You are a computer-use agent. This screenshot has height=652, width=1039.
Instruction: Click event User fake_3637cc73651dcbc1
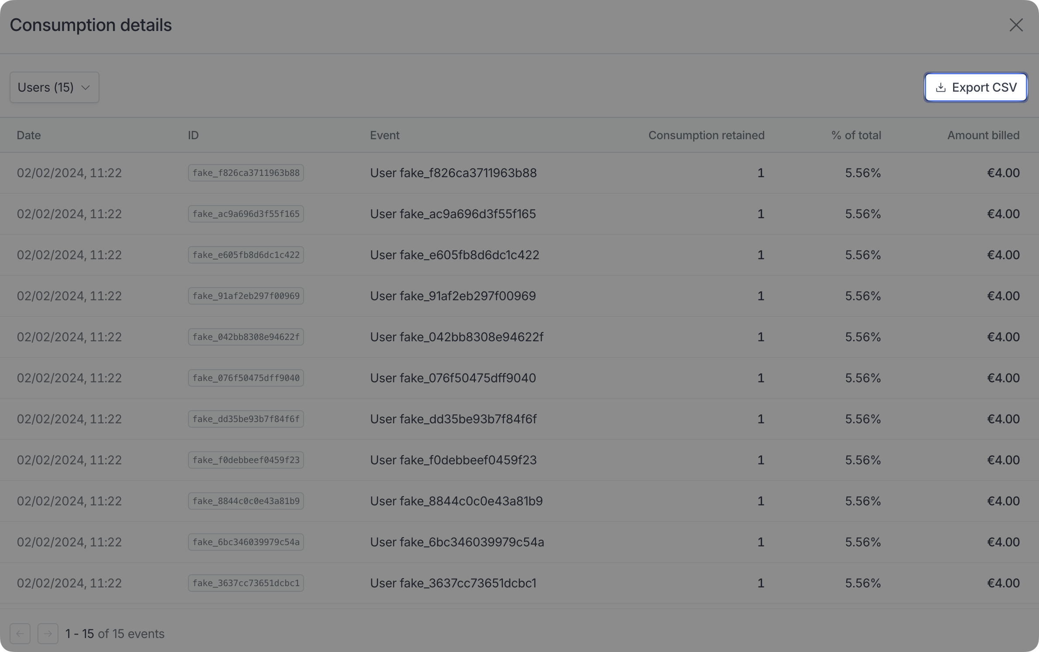[x=453, y=583]
